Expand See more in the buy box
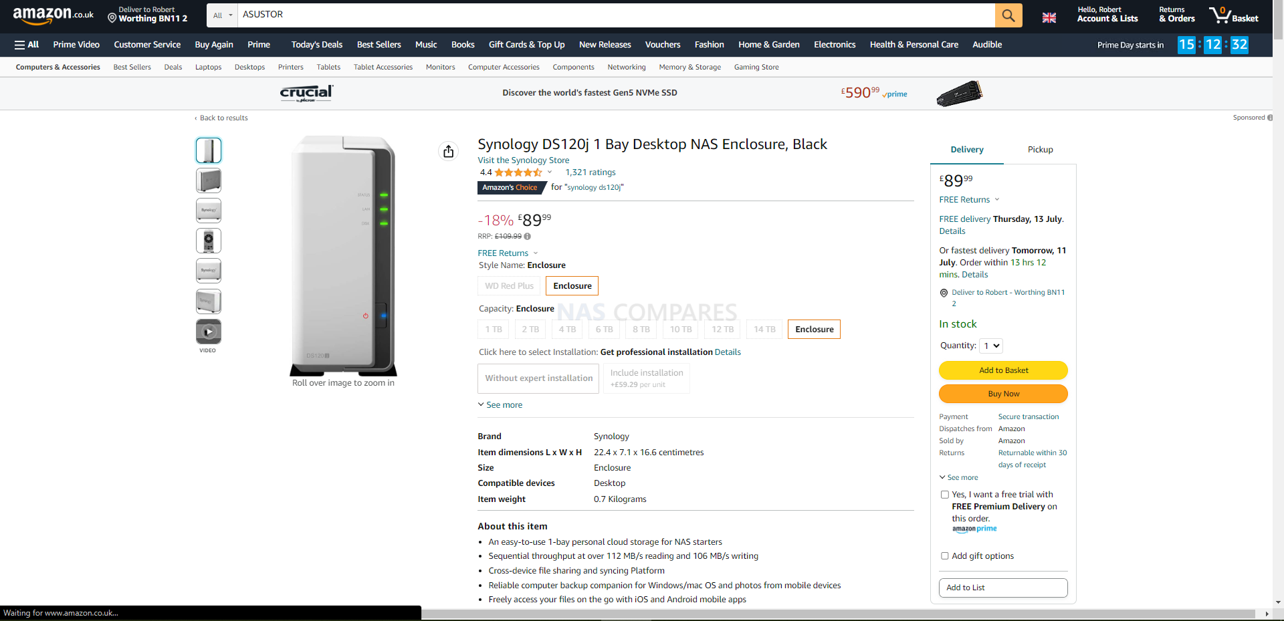 click(x=958, y=478)
